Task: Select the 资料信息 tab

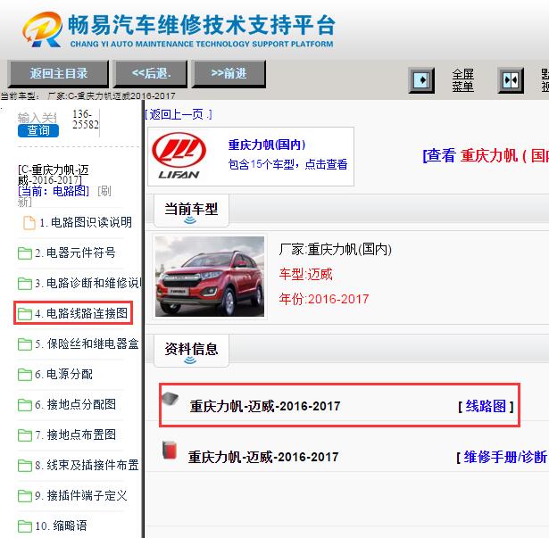Action: (x=191, y=351)
